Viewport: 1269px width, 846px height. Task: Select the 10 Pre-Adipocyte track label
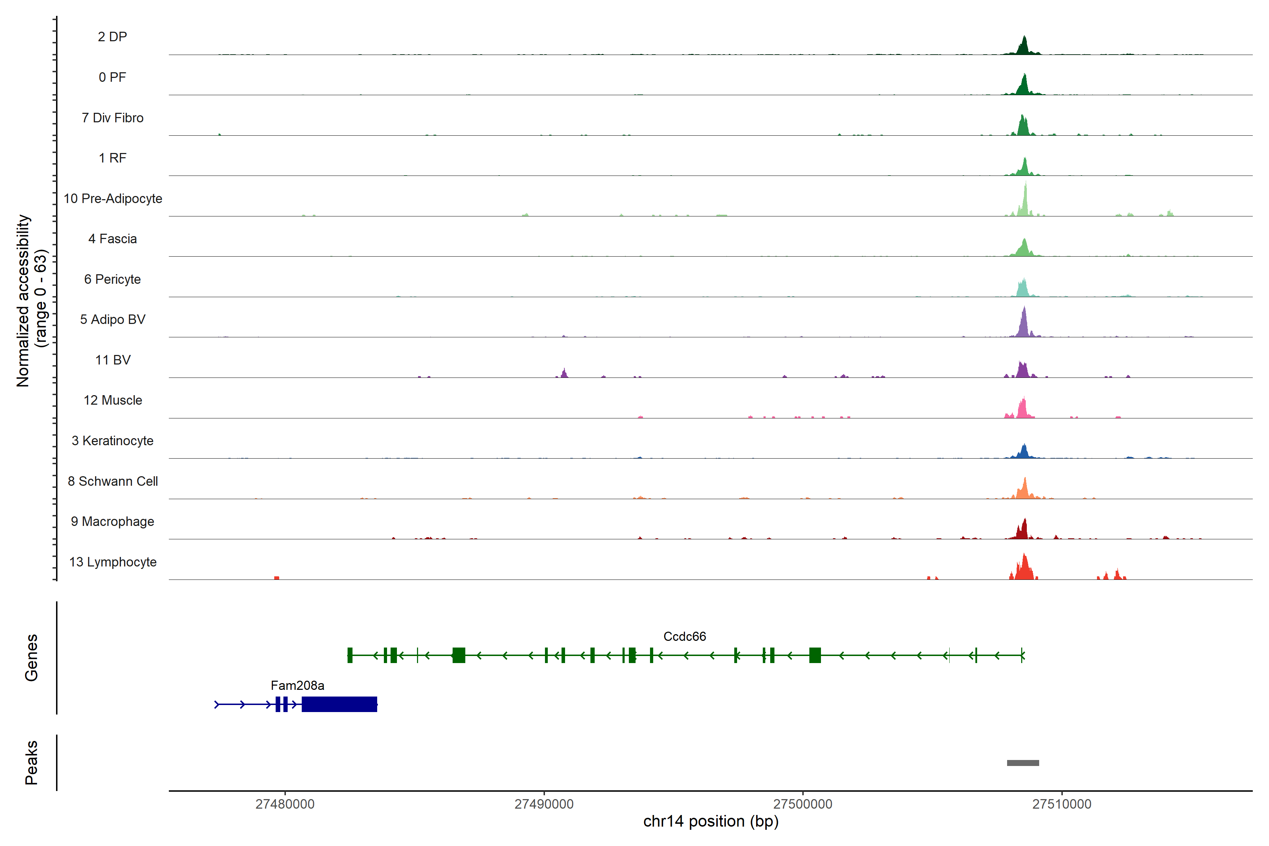[x=113, y=198]
